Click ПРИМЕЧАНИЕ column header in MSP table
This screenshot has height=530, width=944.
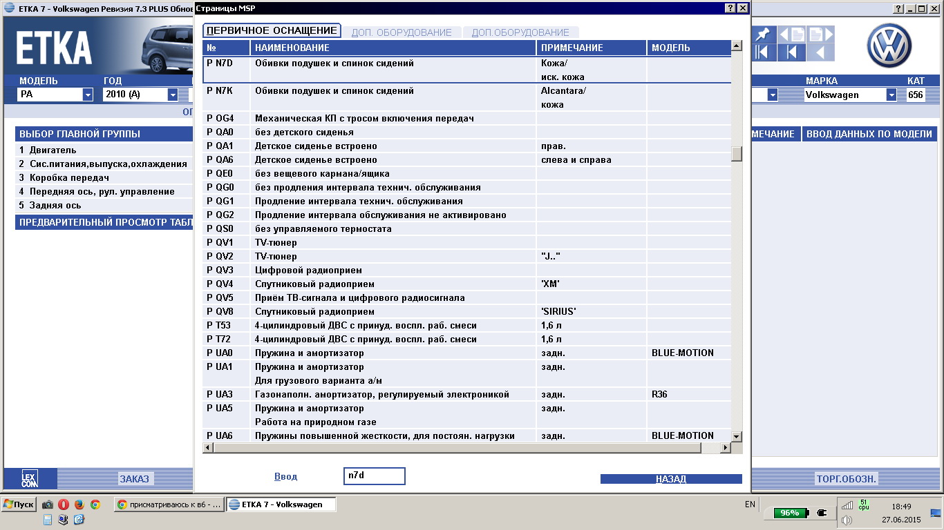coord(592,48)
